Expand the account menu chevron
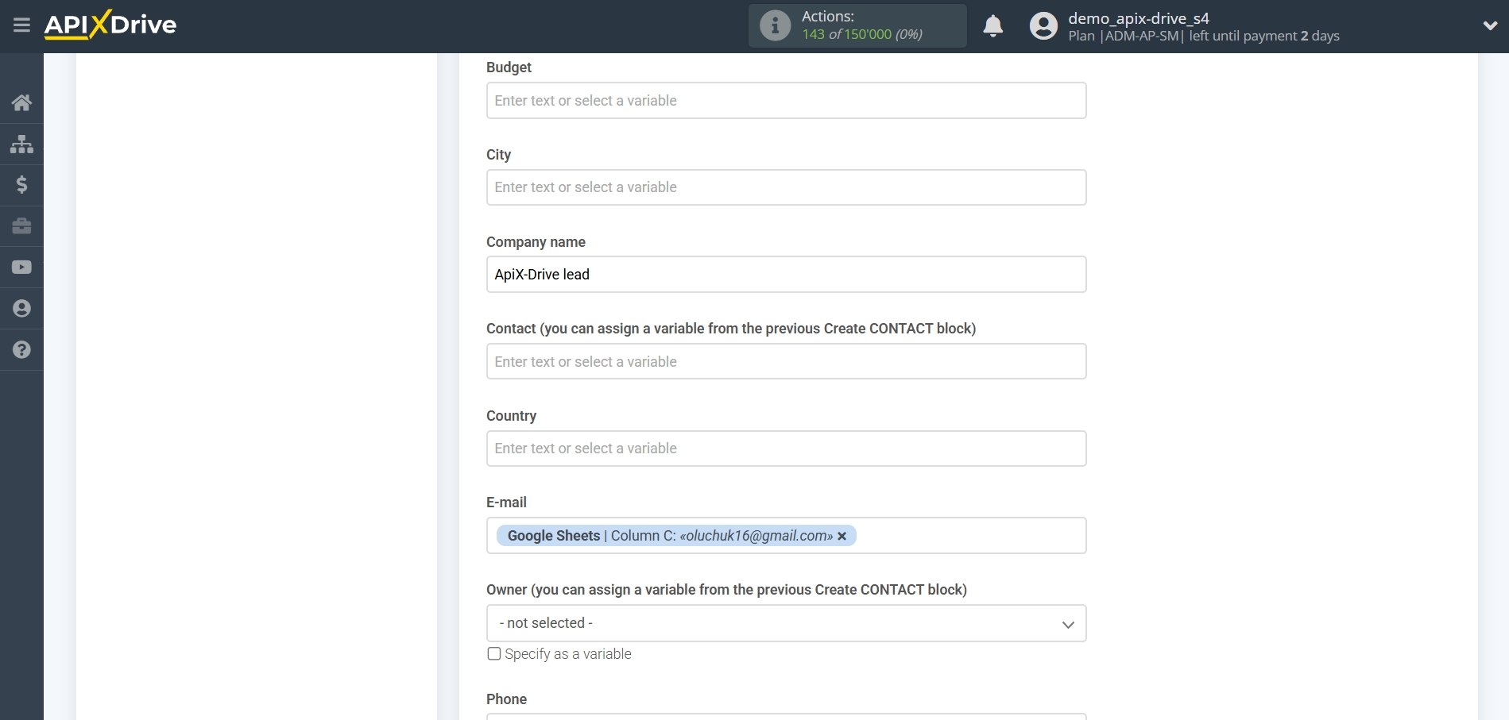The width and height of the screenshot is (1509, 720). [x=1490, y=25]
